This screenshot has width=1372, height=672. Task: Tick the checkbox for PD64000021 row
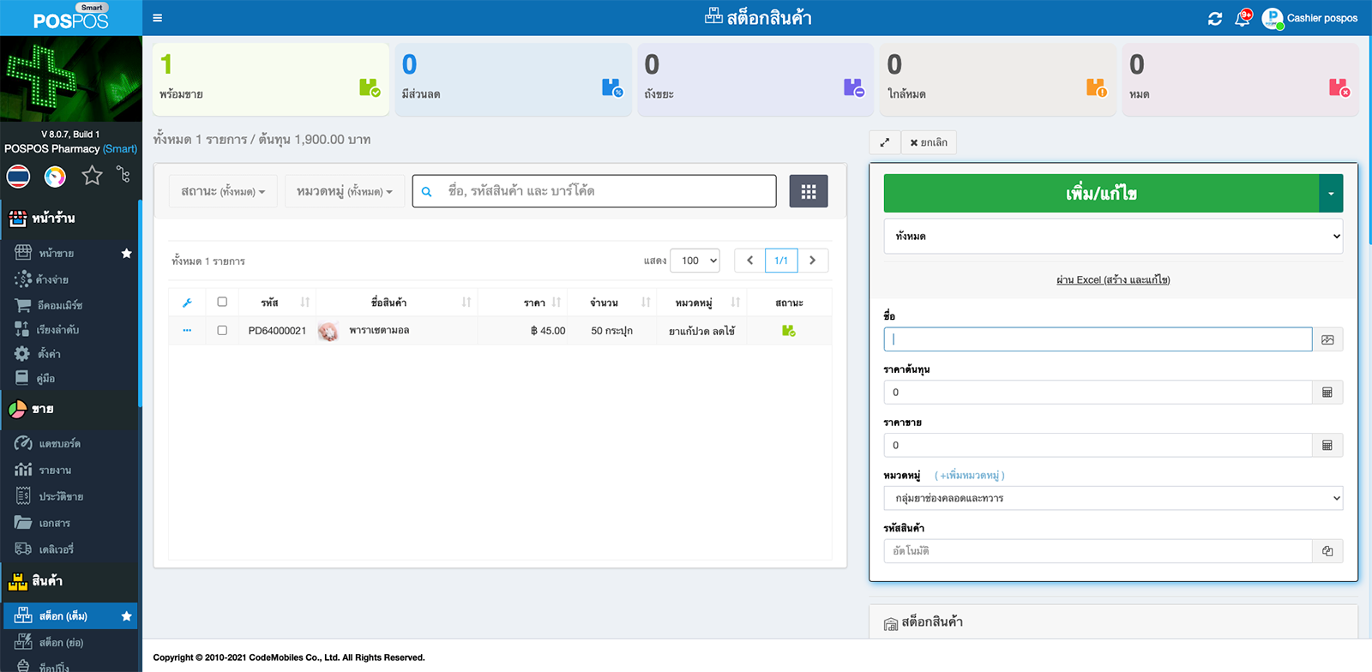(x=222, y=330)
